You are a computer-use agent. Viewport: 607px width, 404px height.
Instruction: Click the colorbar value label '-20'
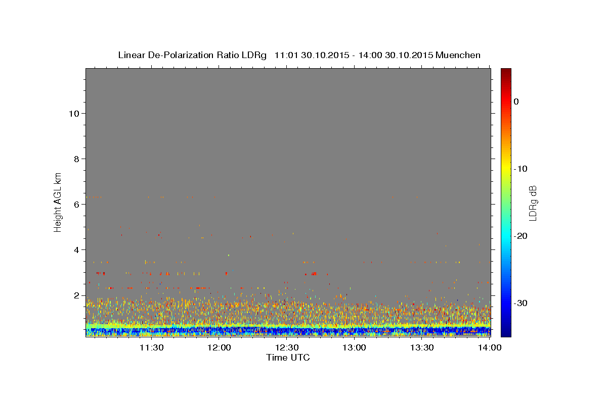coord(521,236)
